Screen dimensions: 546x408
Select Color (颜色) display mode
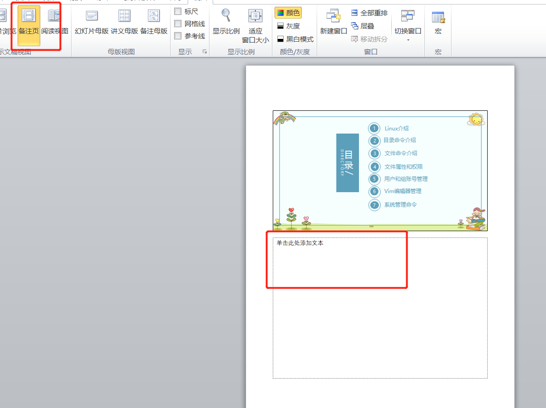pyautogui.click(x=288, y=13)
